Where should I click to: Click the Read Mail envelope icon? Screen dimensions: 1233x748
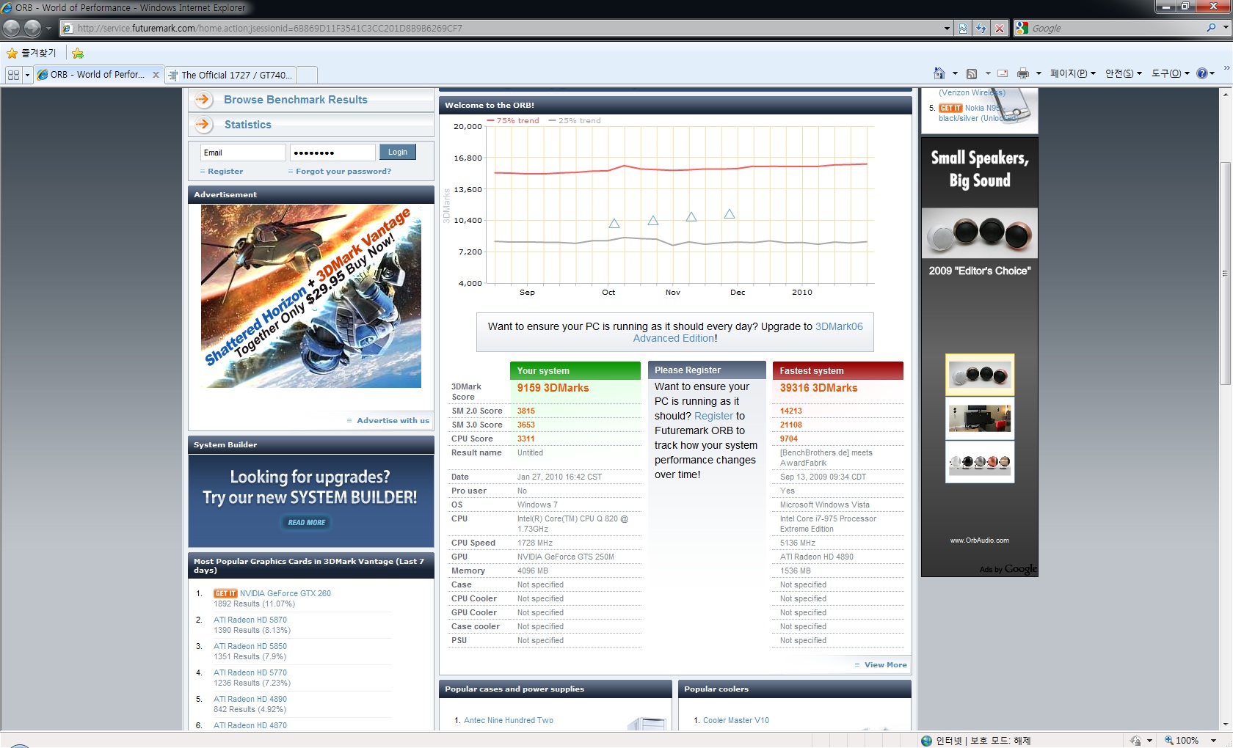point(1003,73)
